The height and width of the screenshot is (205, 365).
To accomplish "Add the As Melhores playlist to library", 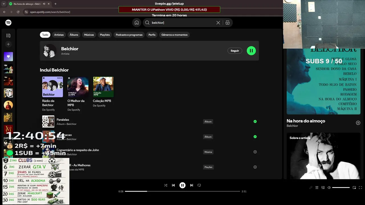I will 255,167.
